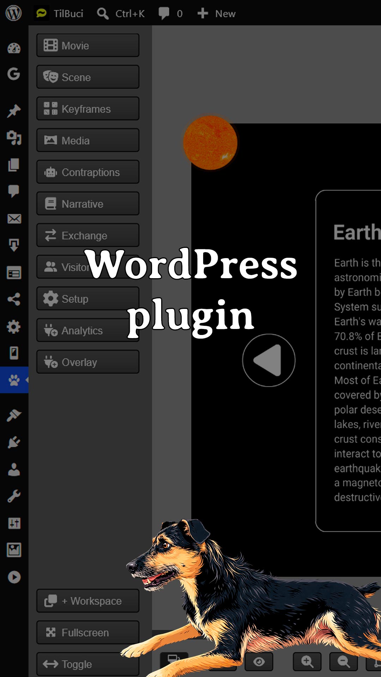Click the share nodes sidebar icon
Viewport: 381px width, 677px height.
click(x=14, y=299)
